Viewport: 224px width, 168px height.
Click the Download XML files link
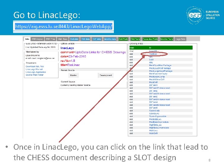pos(35,67)
